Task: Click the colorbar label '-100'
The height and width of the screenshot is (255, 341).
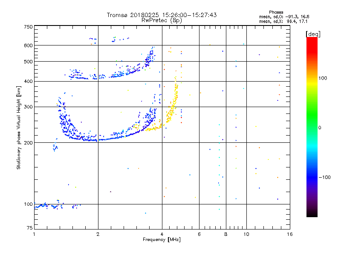Action: (324, 177)
